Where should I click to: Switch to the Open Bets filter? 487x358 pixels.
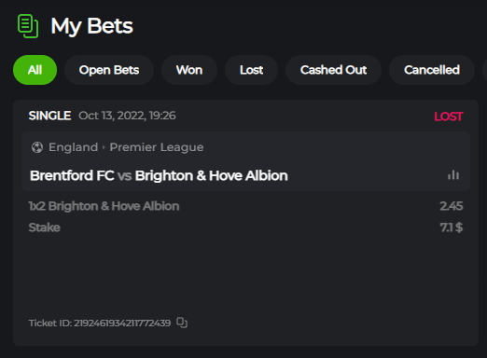point(109,70)
